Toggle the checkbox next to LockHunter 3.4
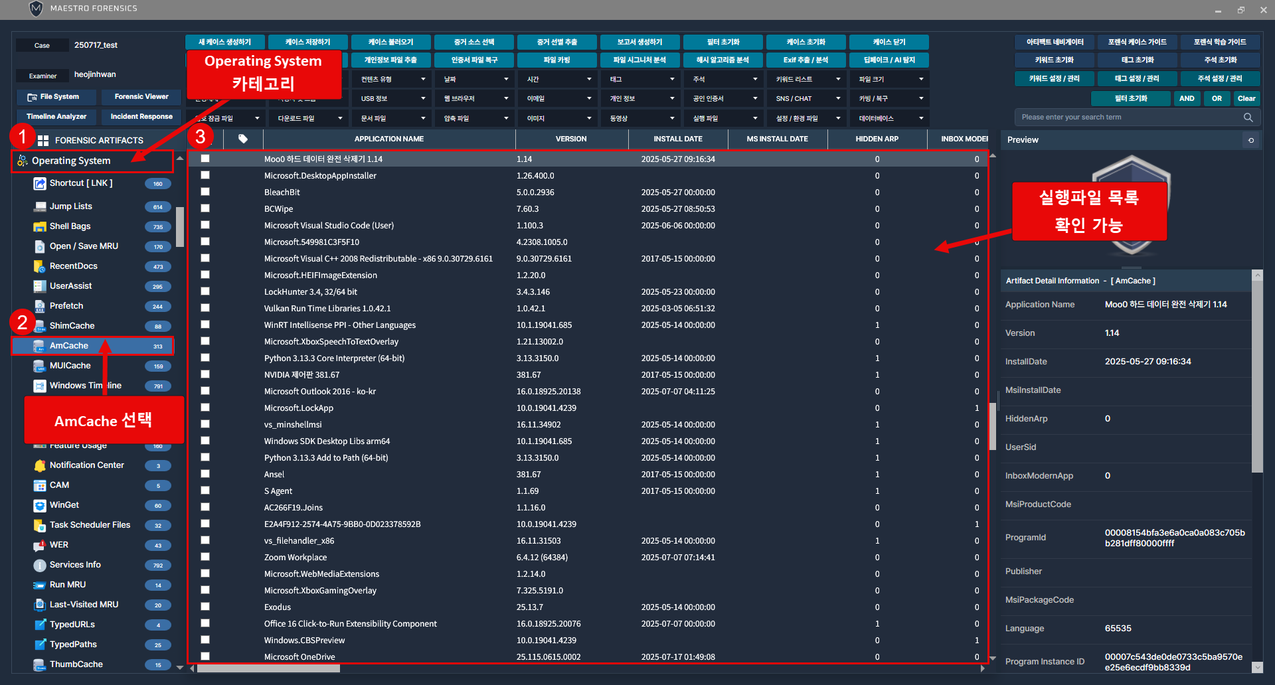1275x685 pixels. pyautogui.click(x=205, y=291)
